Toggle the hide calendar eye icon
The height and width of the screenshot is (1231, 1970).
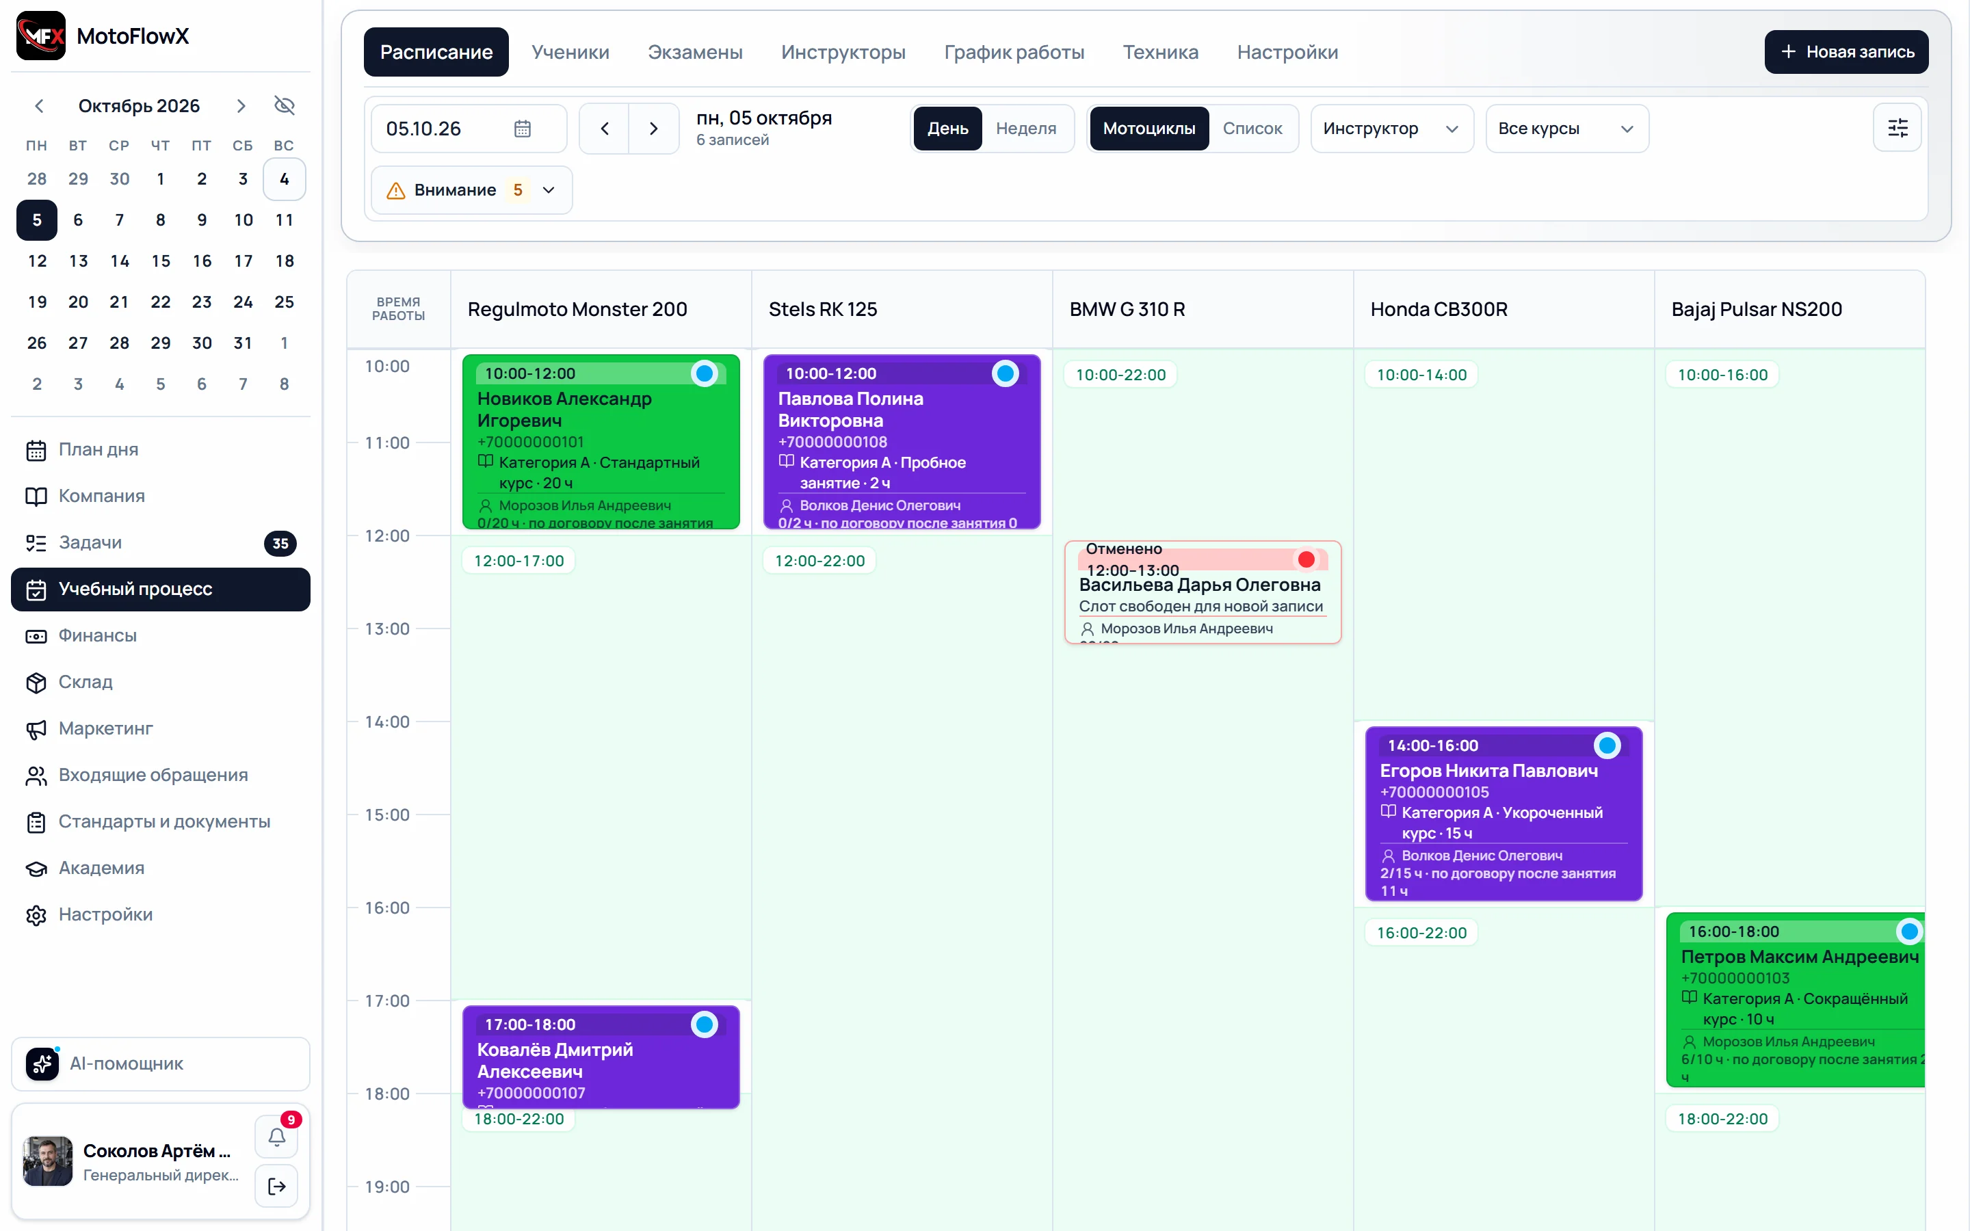click(284, 106)
